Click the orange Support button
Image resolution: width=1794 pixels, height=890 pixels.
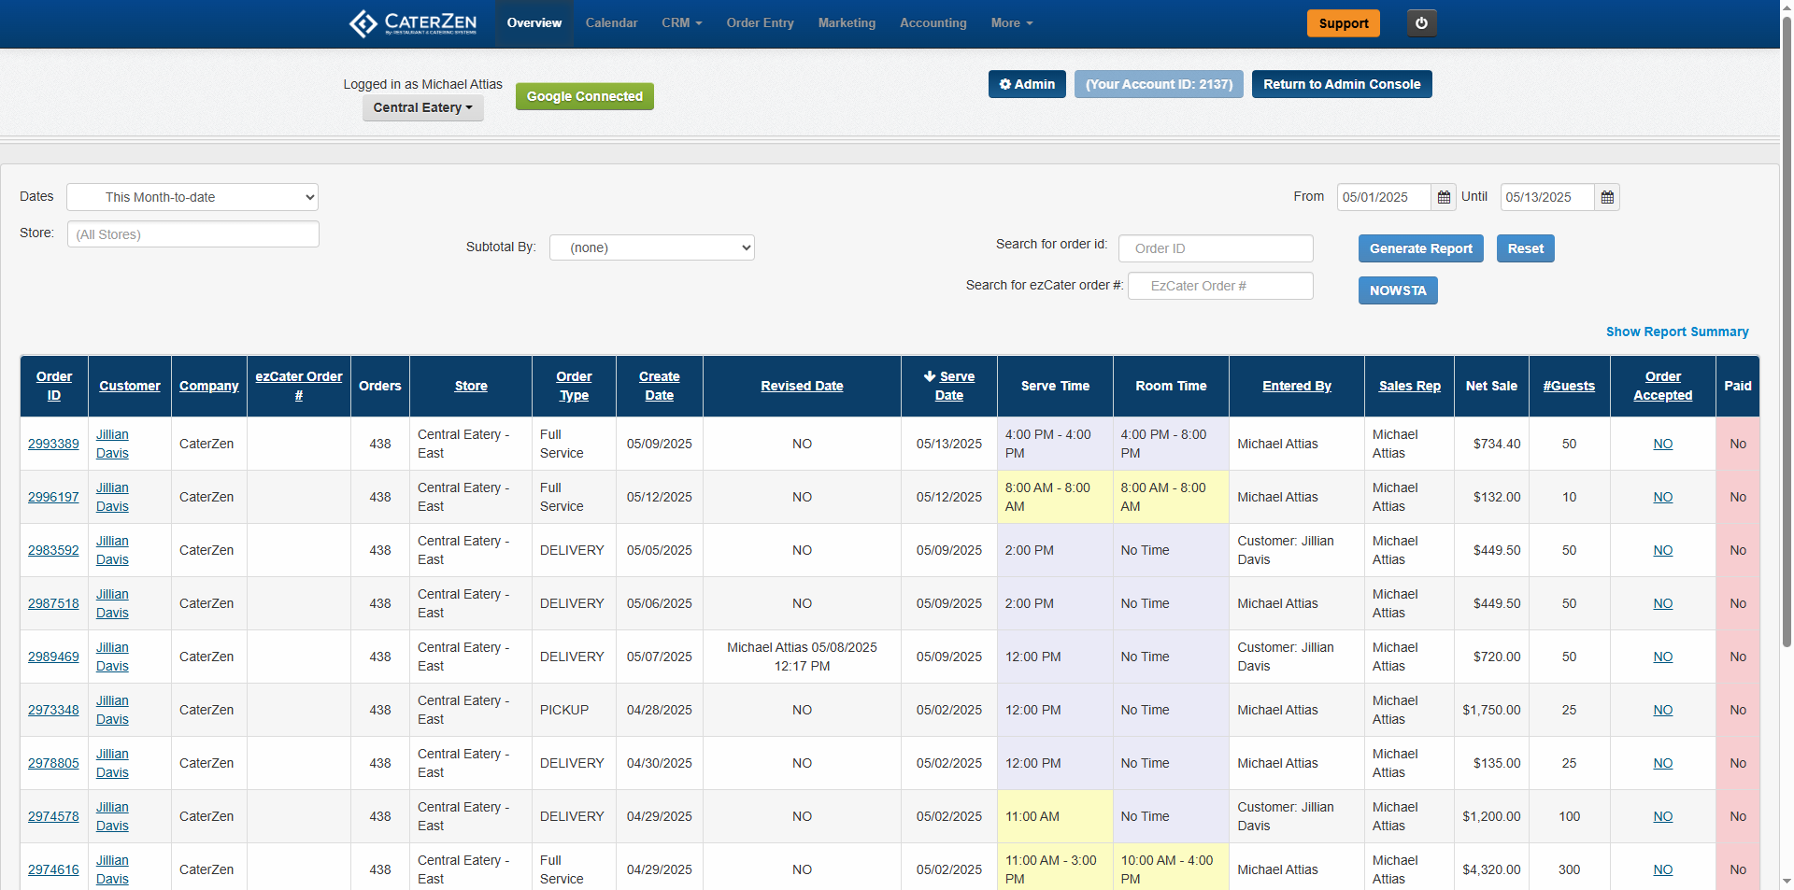pos(1343,23)
